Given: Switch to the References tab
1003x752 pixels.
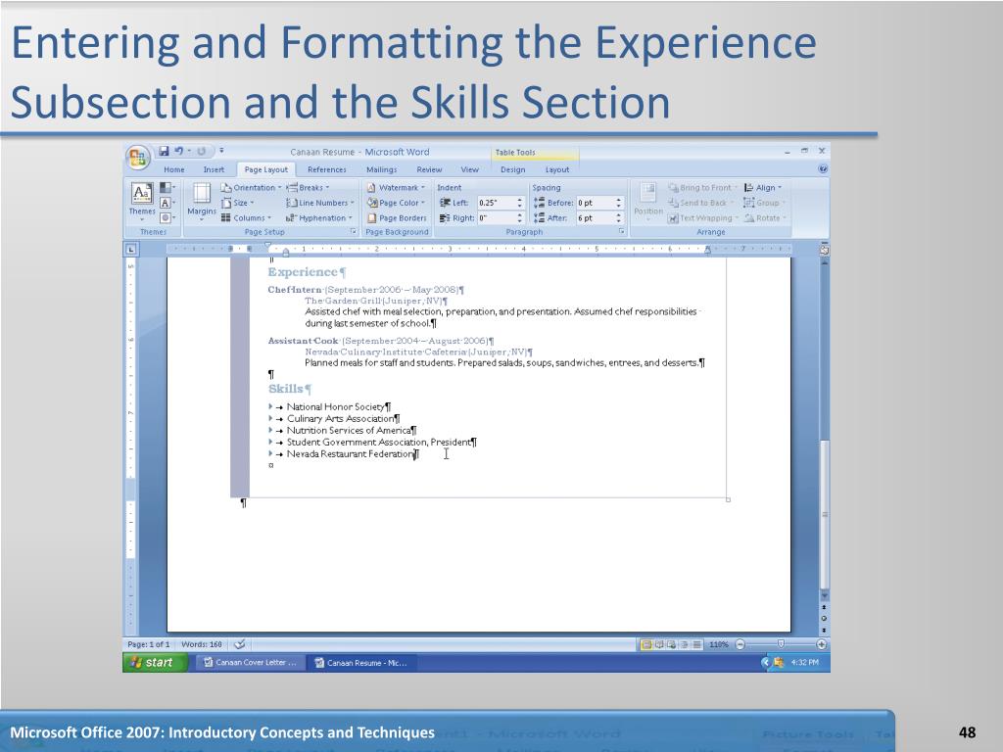Looking at the screenshot, I should [327, 169].
